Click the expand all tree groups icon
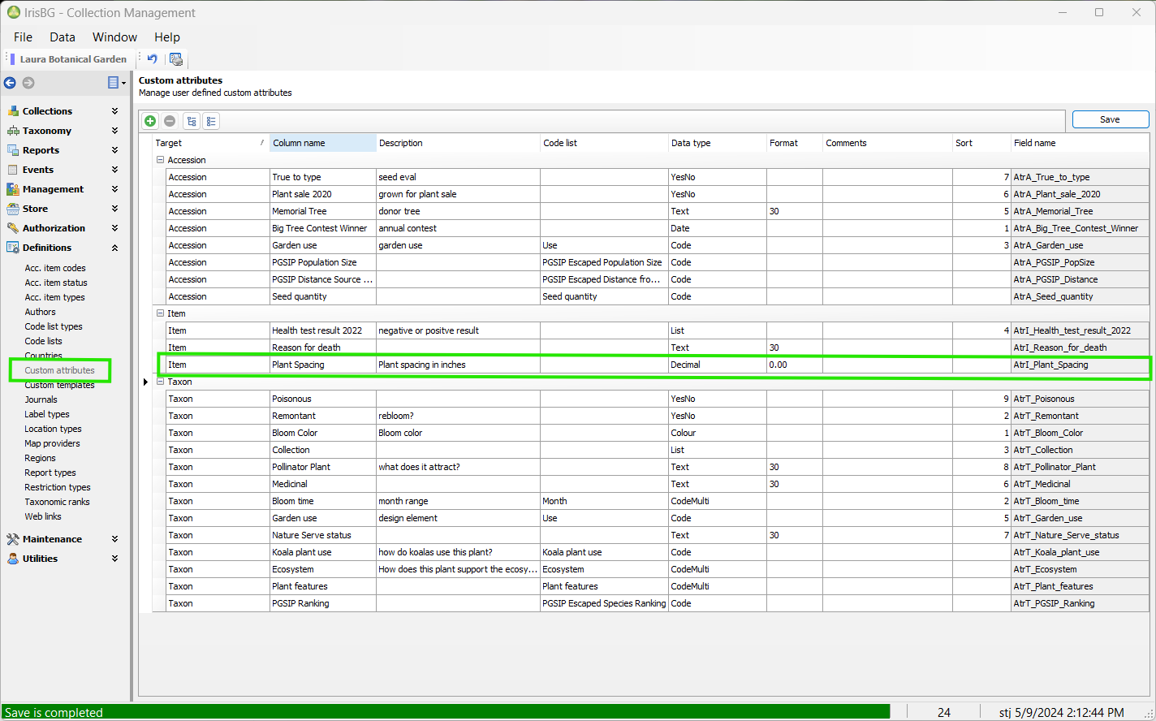 [192, 121]
